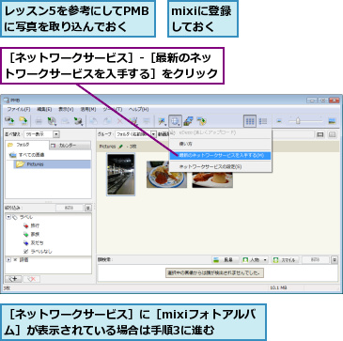Click the image tool icon left of globe
This screenshot has height=341, width=343.
(x=162, y=121)
